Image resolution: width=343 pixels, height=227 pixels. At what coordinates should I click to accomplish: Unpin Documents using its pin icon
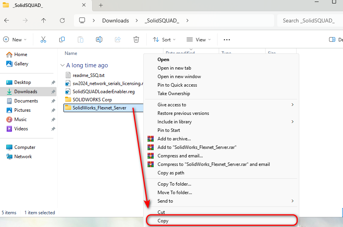(x=53, y=101)
